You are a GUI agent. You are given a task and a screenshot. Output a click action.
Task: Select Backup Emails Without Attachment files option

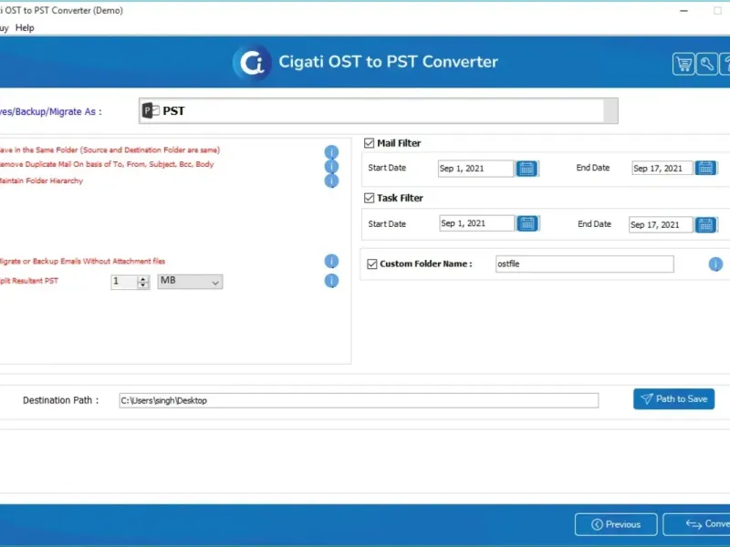(82, 262)
